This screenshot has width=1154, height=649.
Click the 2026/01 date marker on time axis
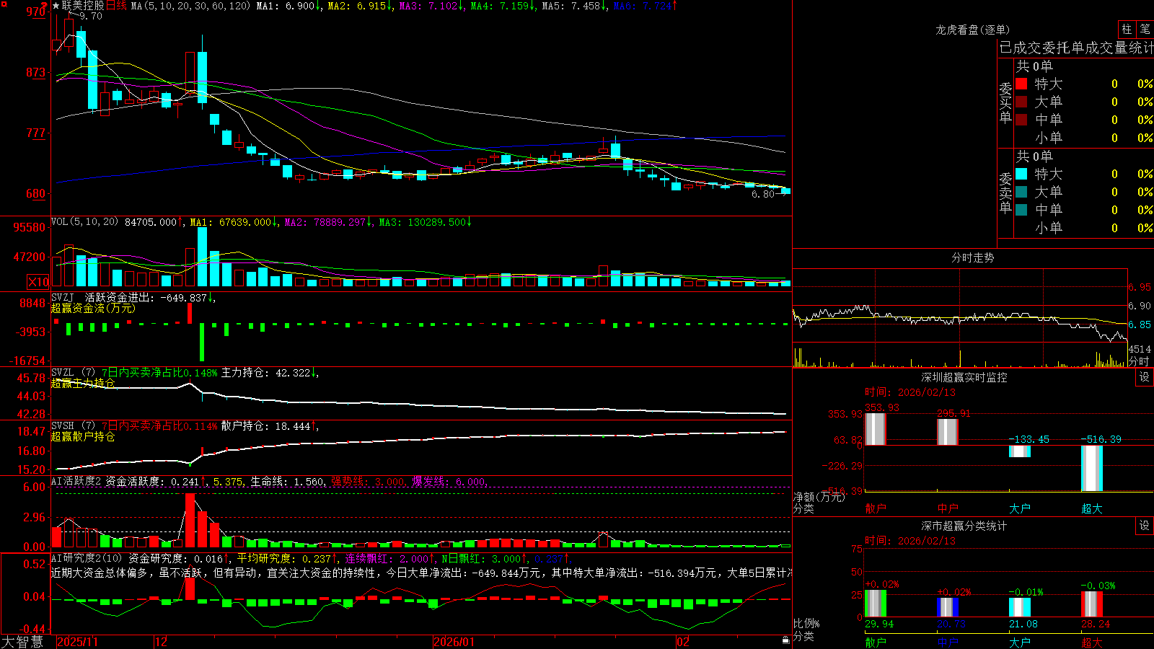[454, 642]
